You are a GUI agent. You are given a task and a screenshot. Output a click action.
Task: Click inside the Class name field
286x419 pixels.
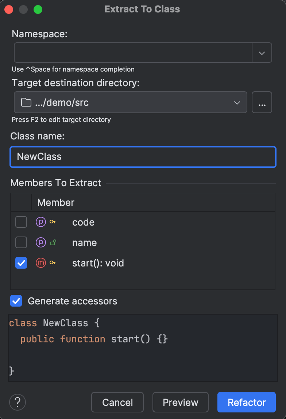point(142,157)
